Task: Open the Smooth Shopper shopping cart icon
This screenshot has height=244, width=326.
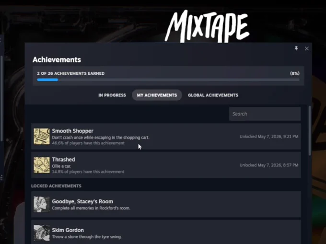Action: (42, 136)
